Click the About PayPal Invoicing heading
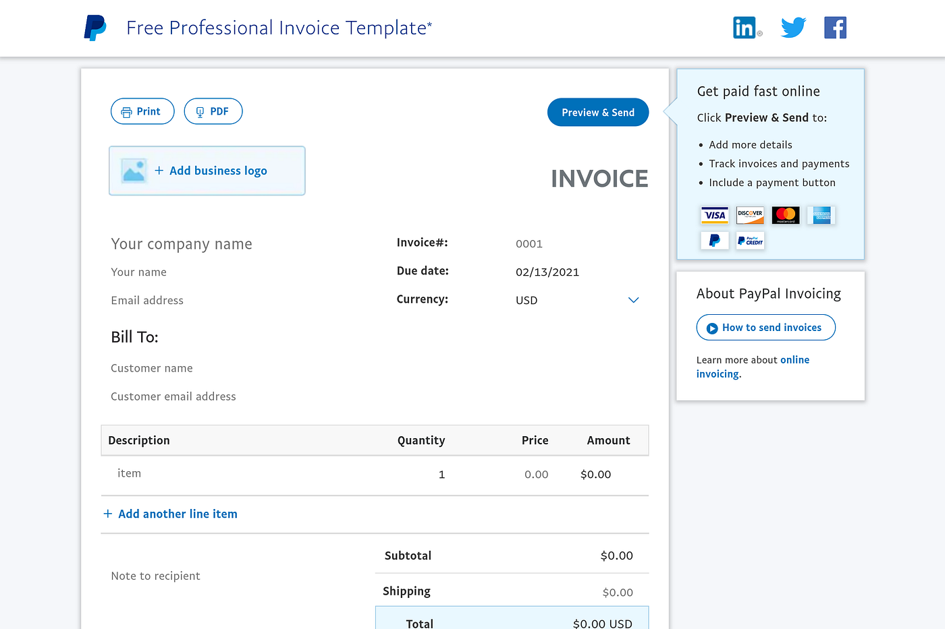Image resolution: width=945 pixels, height=629 pixels. pos(769,294)
